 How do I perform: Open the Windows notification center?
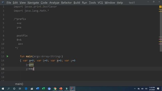pos(158,89)
